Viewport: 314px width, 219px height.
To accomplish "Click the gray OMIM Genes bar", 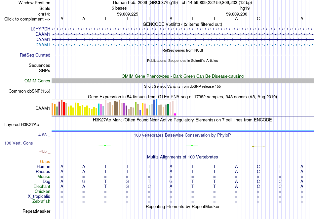I will point(182,81).
